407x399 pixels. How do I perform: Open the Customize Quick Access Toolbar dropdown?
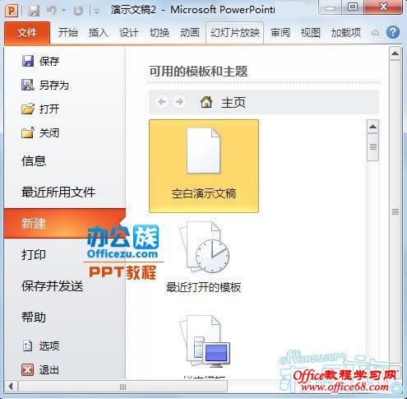tap(96, 11)
